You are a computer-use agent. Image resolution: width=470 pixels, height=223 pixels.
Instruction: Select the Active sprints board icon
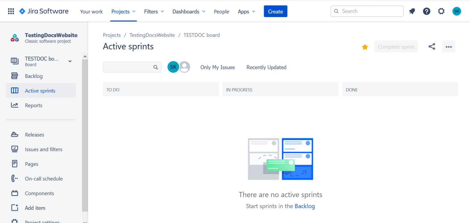point(14,90)
